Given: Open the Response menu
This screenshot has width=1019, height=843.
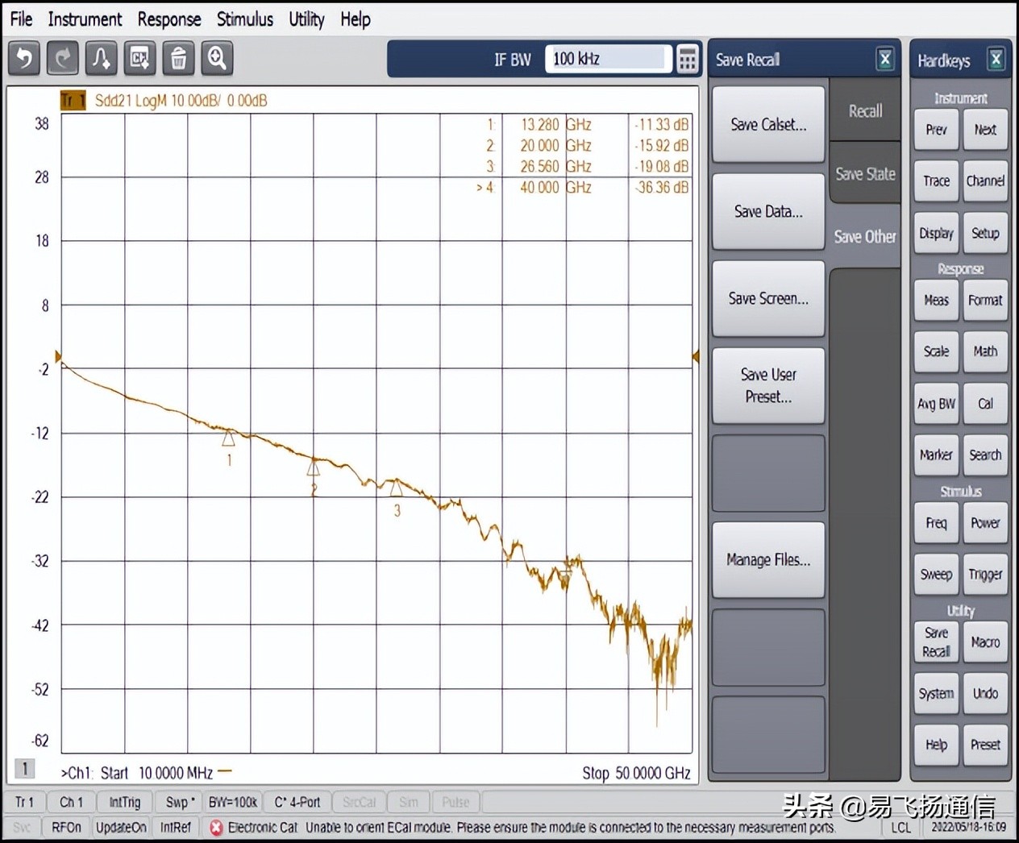Looking at the screenshot, I should pyautogui.click(x=169, y=19).
